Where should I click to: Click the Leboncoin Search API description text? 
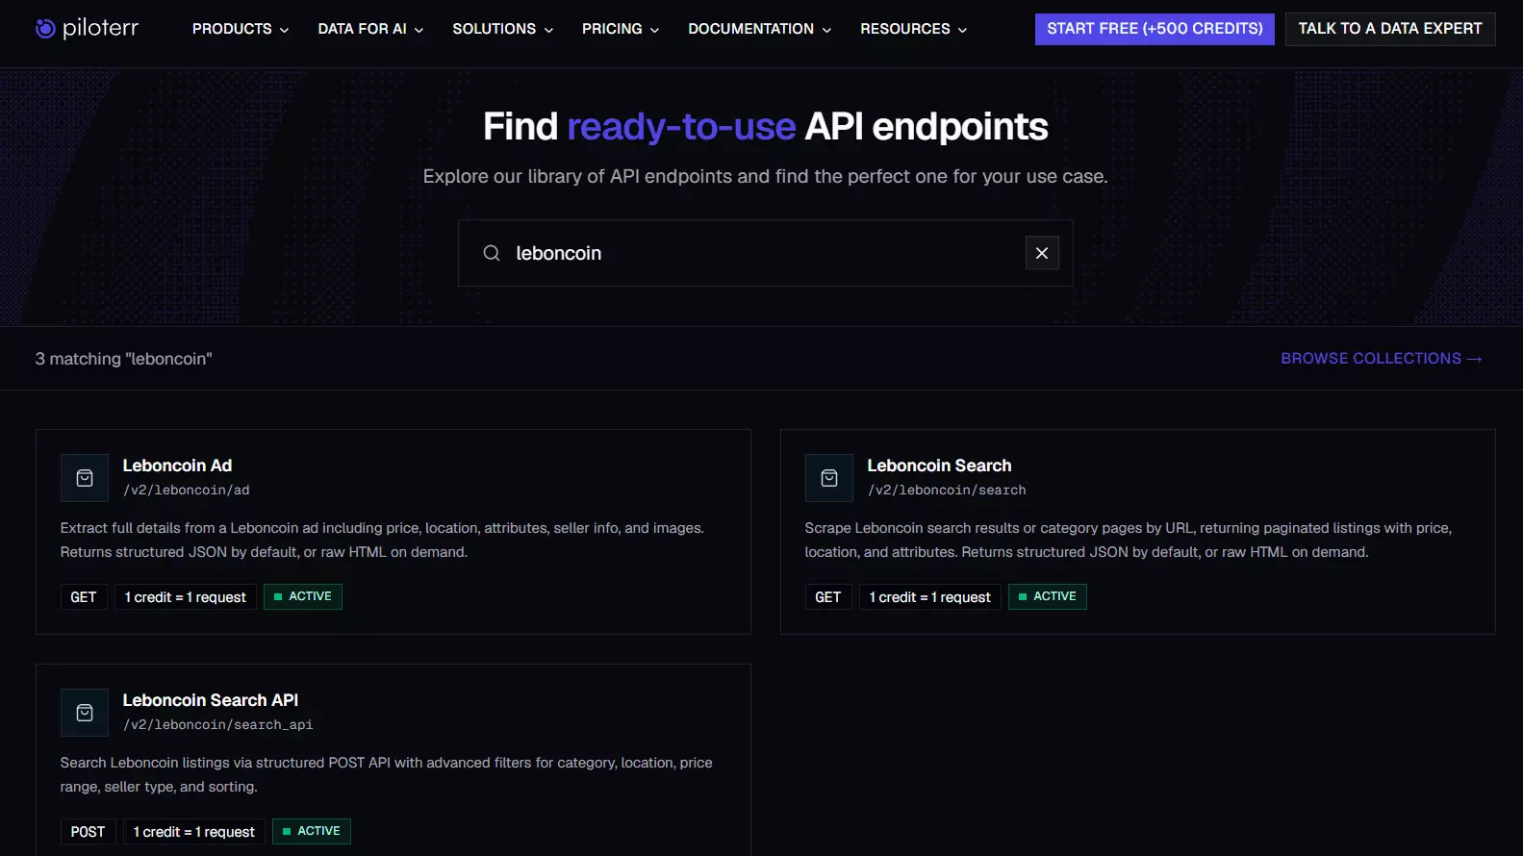point(387,774)
